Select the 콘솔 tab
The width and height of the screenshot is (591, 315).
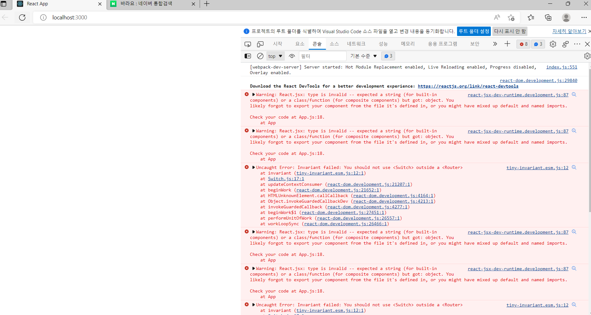click(x=317, y=44)
